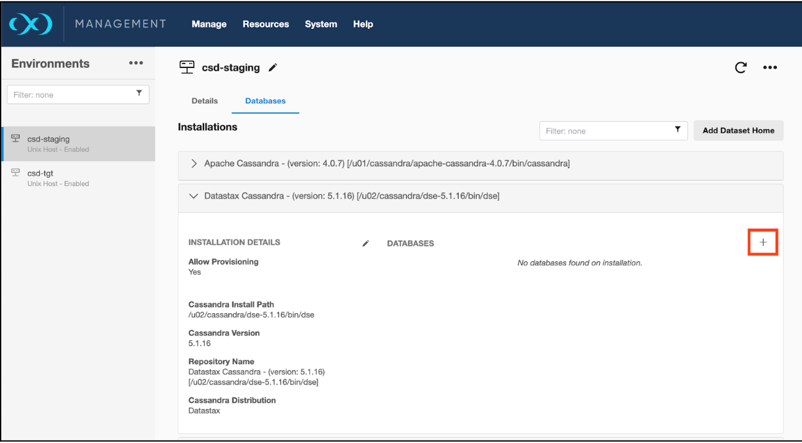
Task: Click the filter funnel in Environments sidebar
Action: pyautogui.click(x=139, y=94)
